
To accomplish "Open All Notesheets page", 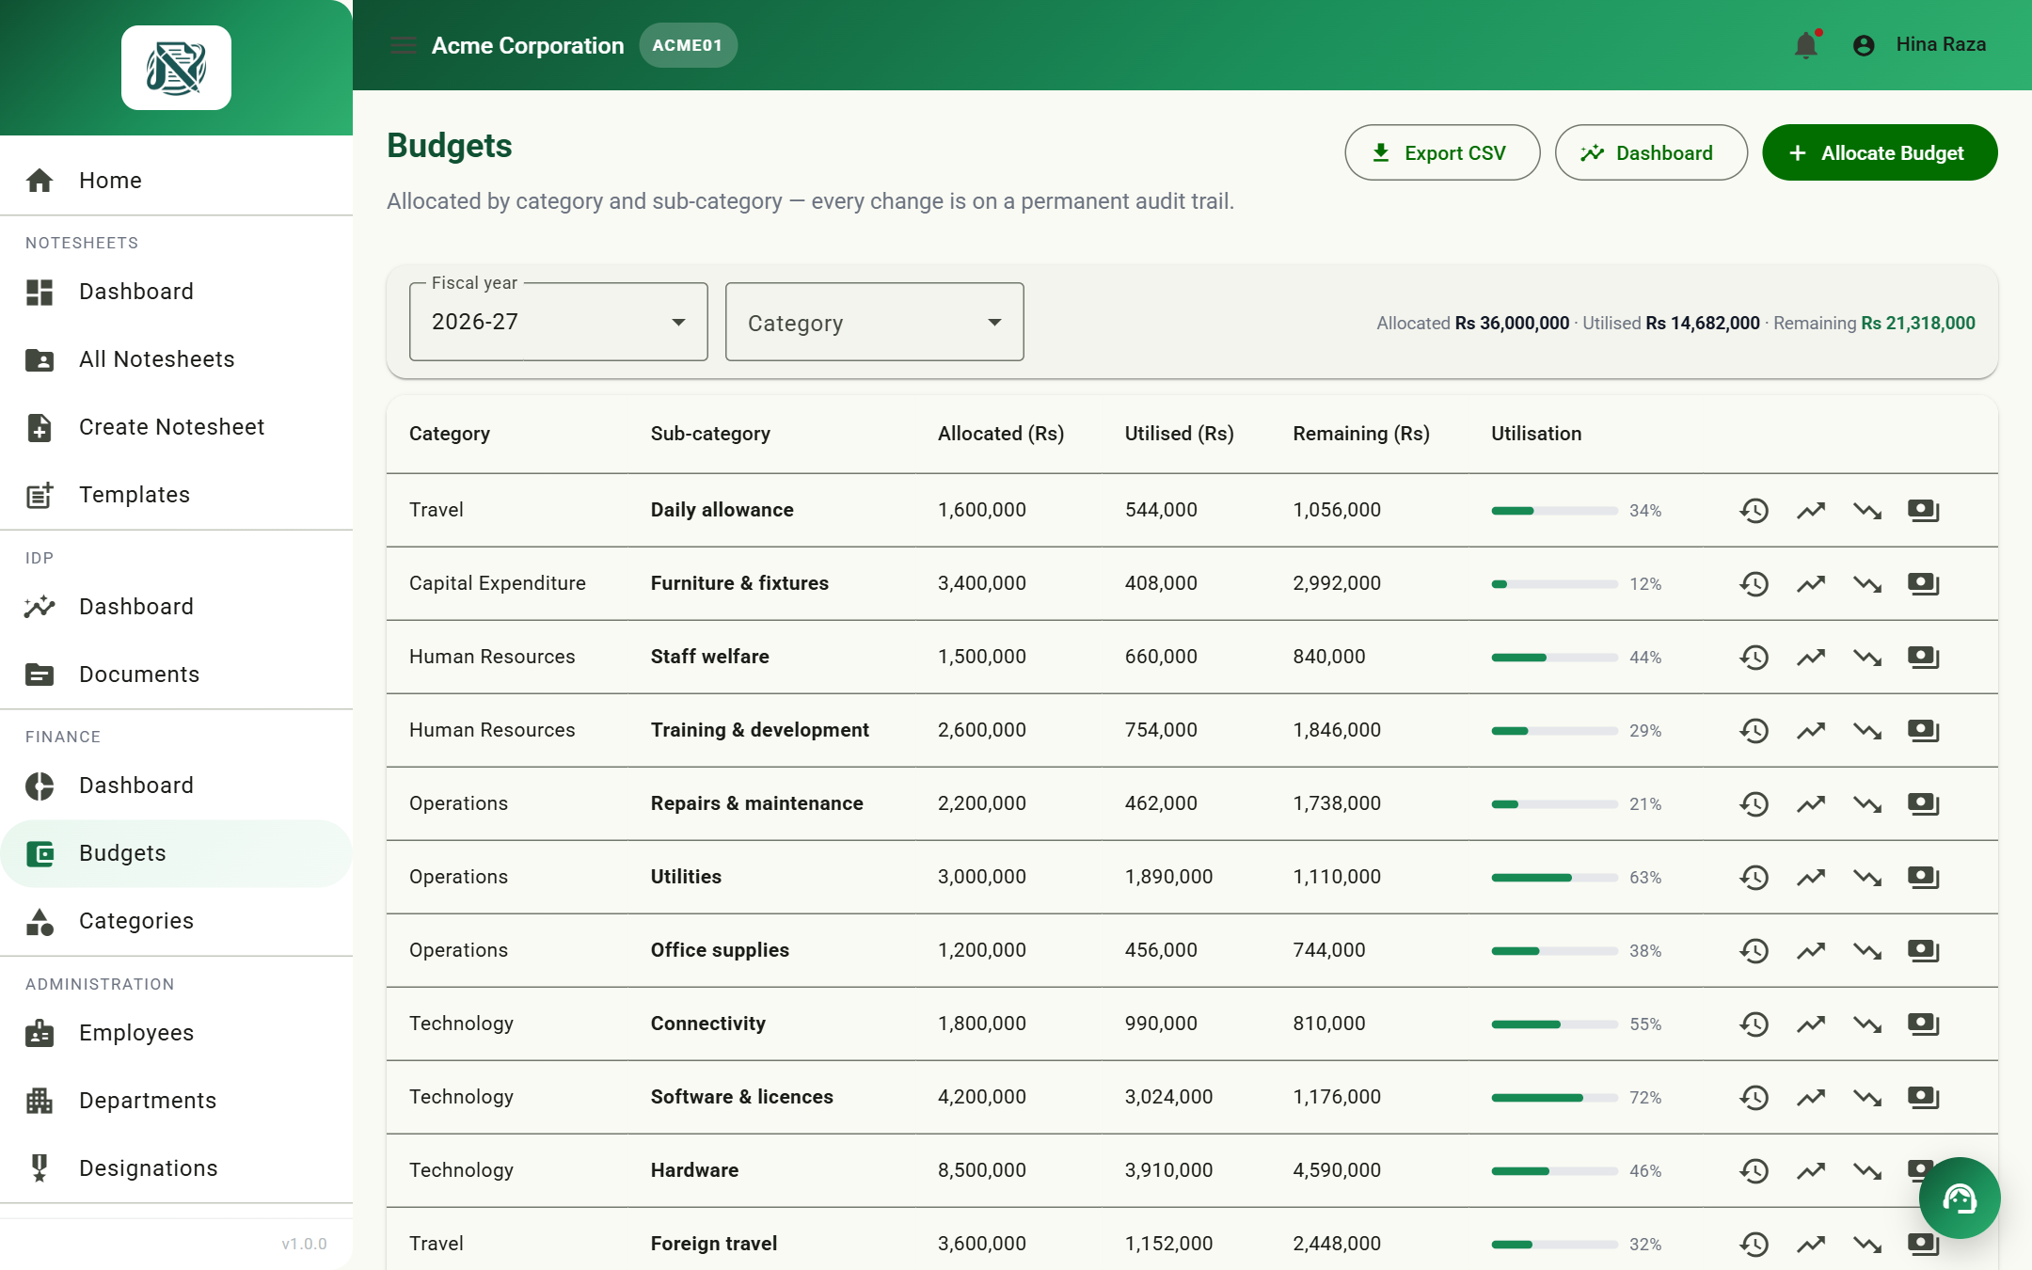I will tap(176, 359).
